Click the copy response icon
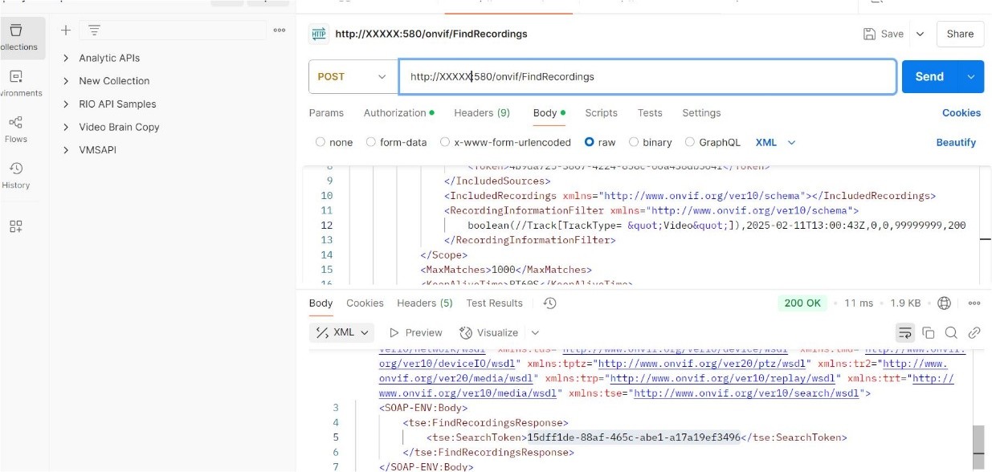 click(928, 332)
